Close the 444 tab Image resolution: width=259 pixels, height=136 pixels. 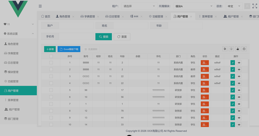(141, 16)
